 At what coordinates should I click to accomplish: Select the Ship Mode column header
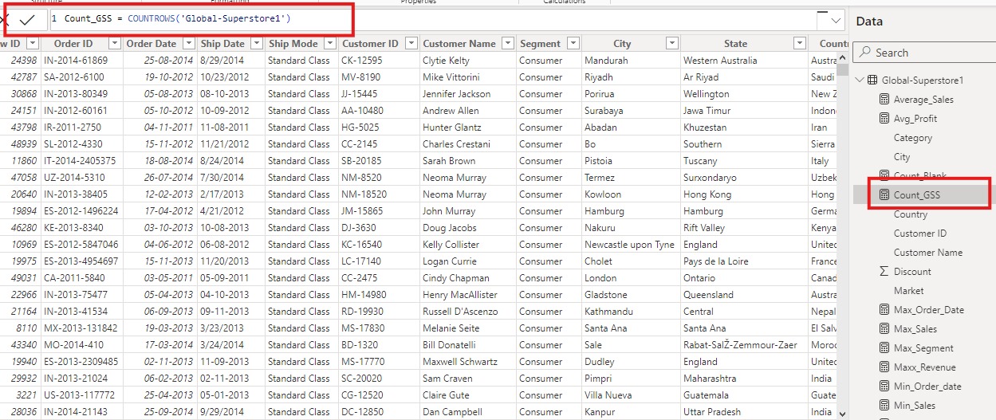pos(293,44)
